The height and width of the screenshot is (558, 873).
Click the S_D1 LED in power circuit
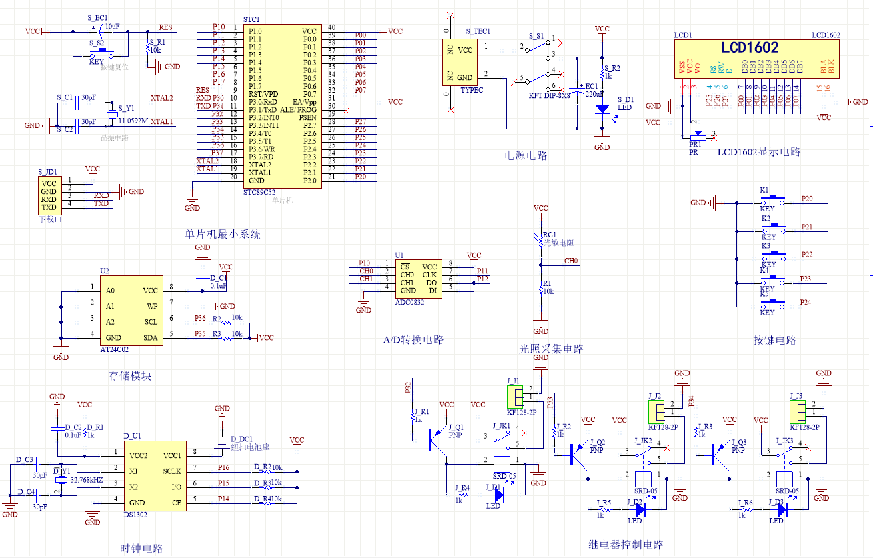602,108
